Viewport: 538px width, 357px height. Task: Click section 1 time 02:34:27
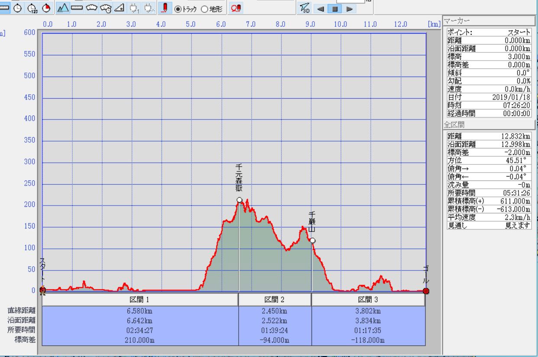(x=140, y=330)
